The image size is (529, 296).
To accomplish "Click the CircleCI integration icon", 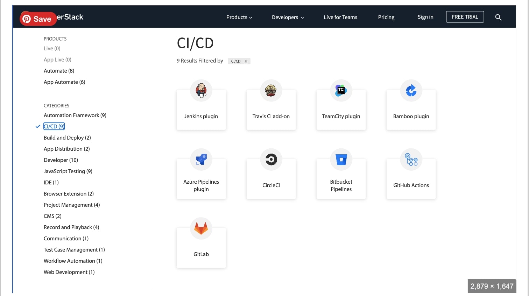I will 271,160.
